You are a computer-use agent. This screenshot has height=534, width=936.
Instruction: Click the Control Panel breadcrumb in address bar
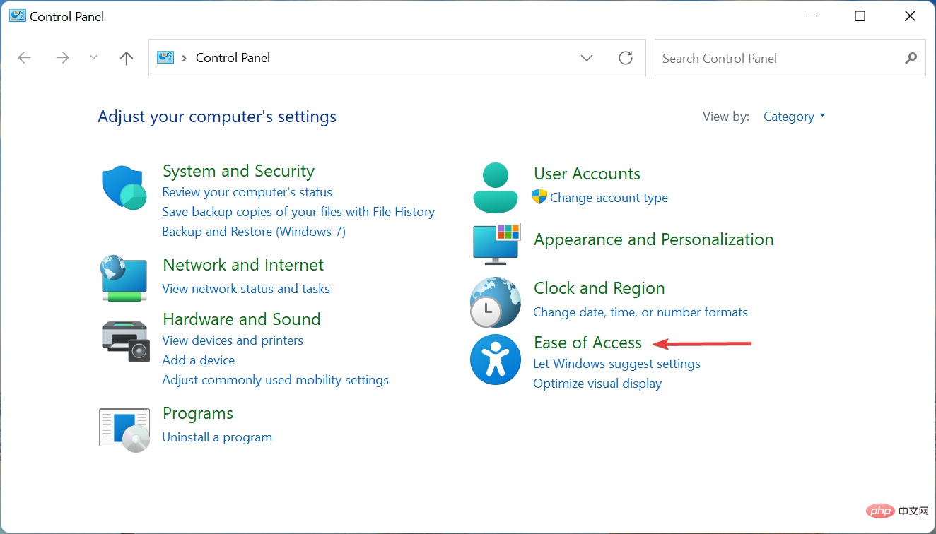point(233,58)
